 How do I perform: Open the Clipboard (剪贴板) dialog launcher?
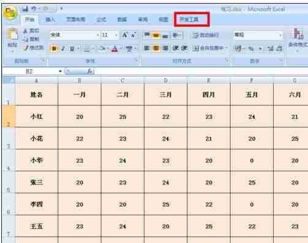(43, 61)
